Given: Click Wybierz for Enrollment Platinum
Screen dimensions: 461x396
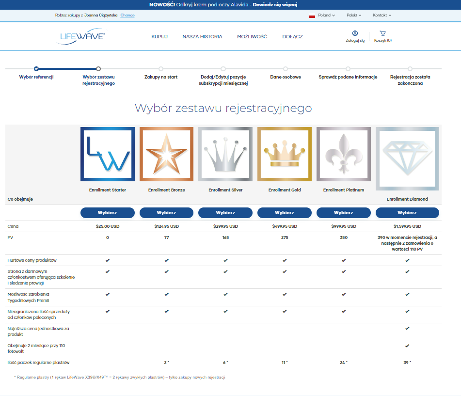Looking at the screenshot, I should 344,213.
